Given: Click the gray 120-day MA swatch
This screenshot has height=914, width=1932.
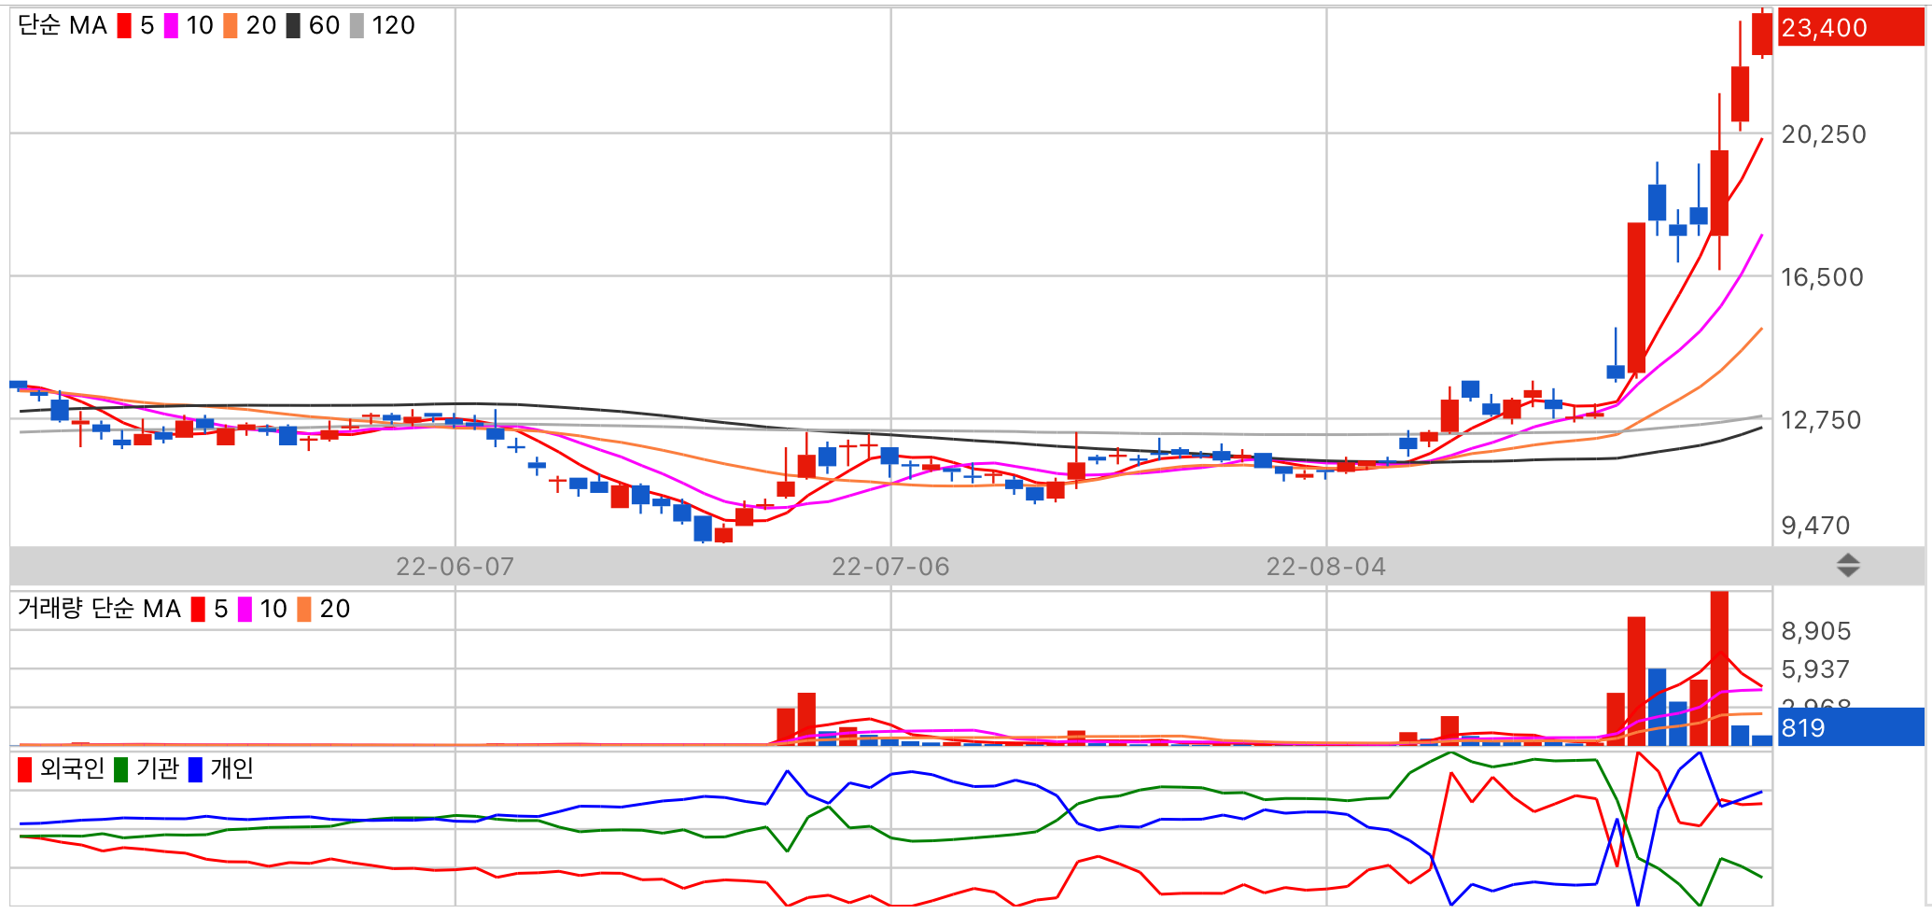Looking at the screenshot, I should click(357, 25).
